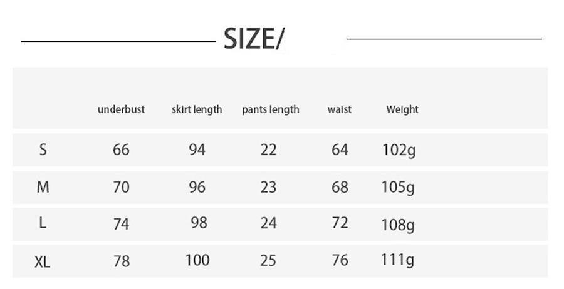Click the SIZE/ title heading

(254, 39)
